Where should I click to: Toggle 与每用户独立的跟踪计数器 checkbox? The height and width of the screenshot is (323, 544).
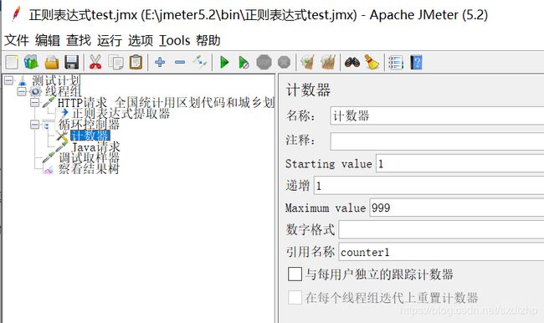[x=295, y=274]
